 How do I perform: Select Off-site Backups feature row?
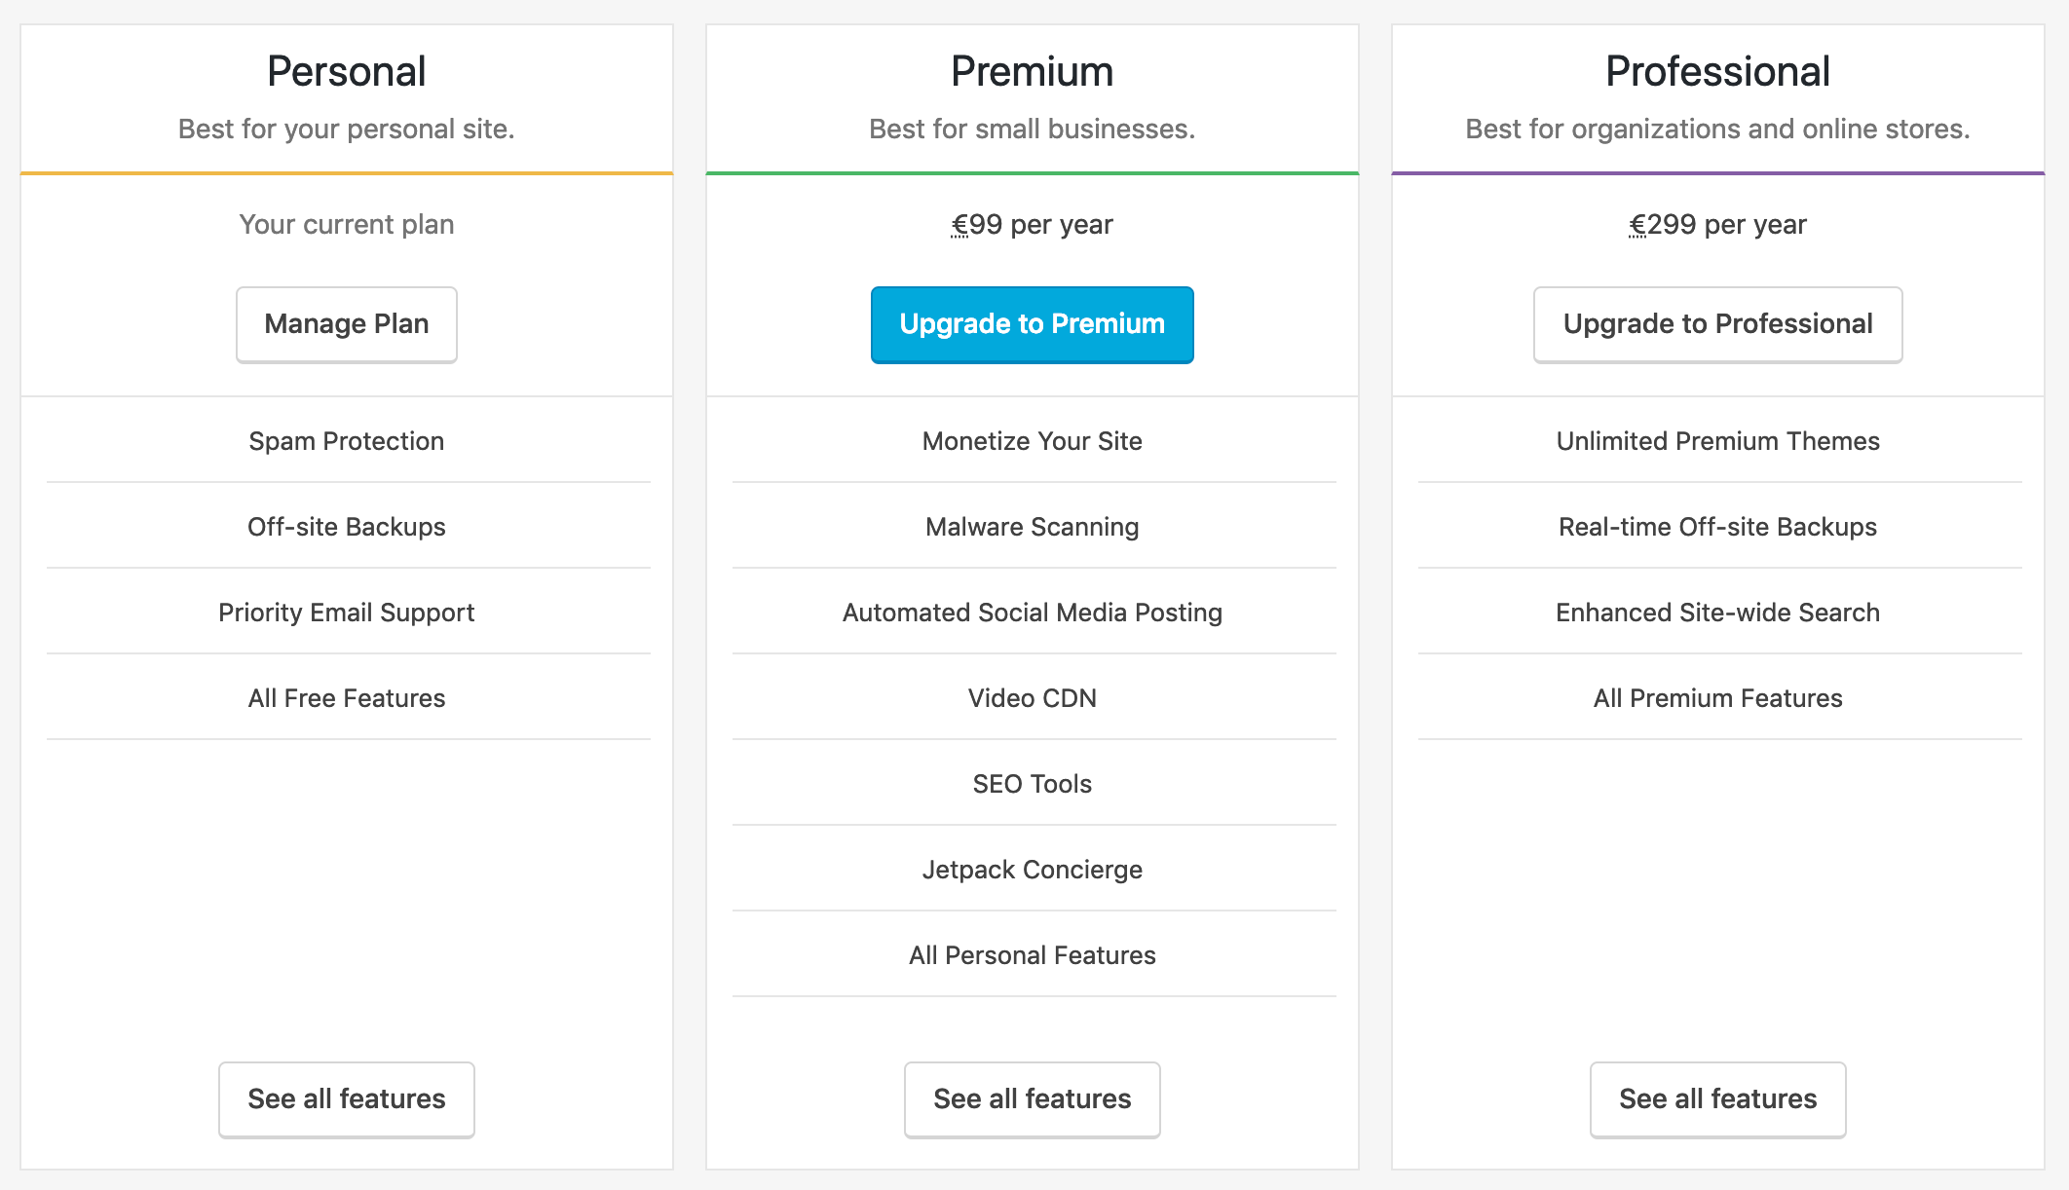click(x=346, y=527)
